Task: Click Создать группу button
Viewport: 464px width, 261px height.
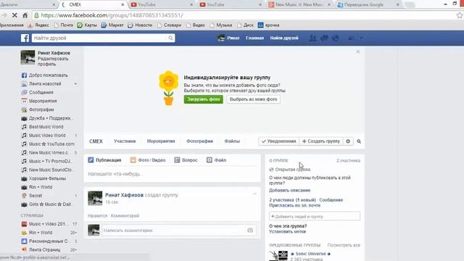Action: tap(321, 141)
